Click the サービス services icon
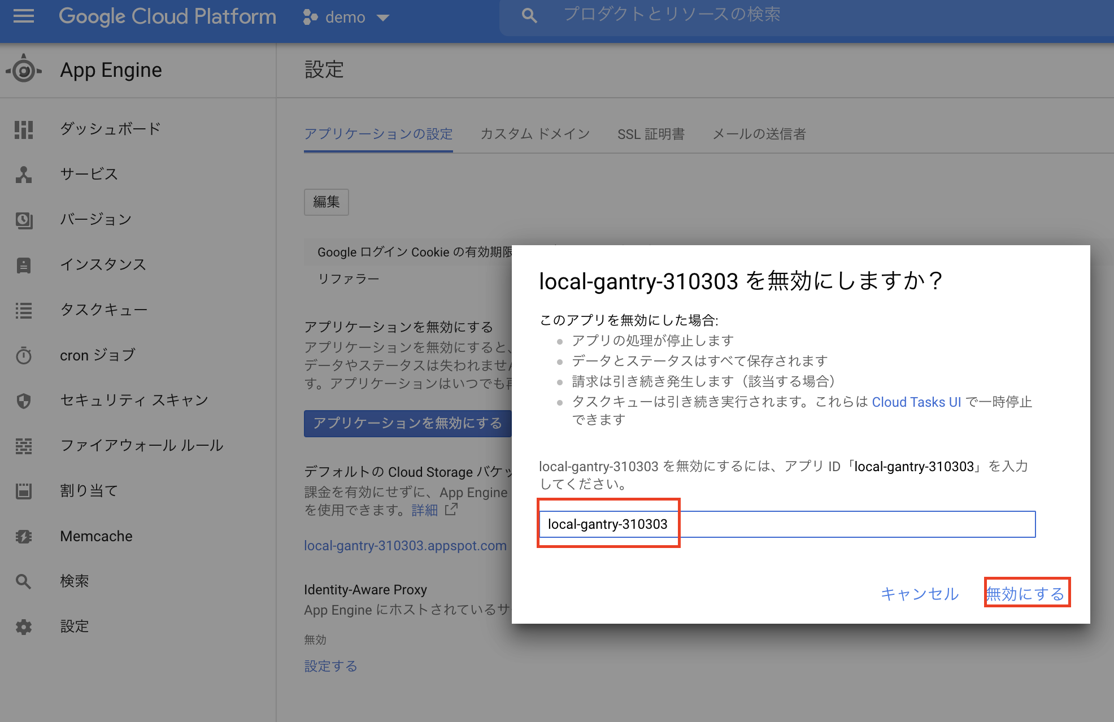1114x722 pixels. pos(24,175)
